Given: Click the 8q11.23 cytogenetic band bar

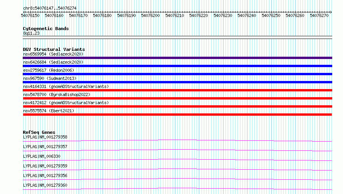Looking at the screenshot, I should 177,37.
